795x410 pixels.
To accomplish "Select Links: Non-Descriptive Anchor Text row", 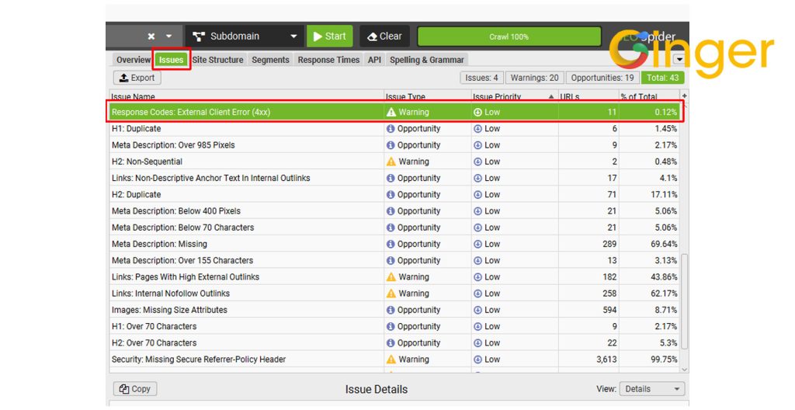I will tap(394, 178).
